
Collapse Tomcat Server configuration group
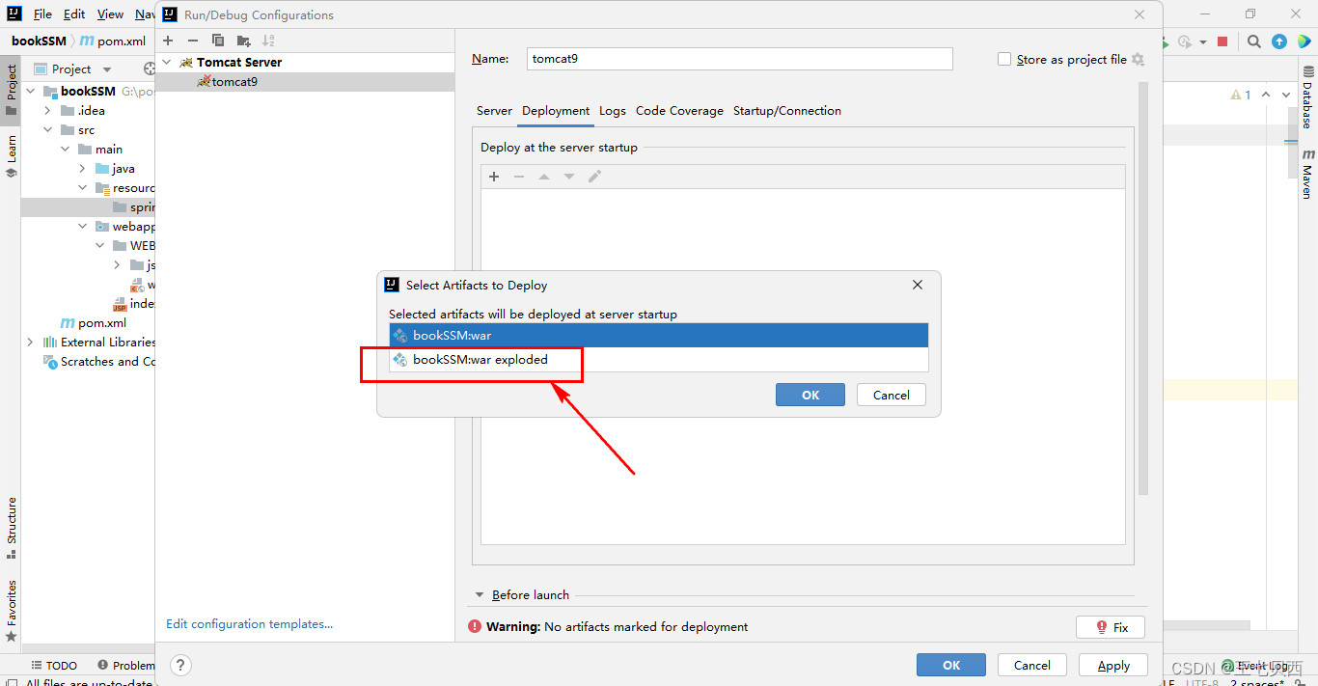tap(167, 62)
